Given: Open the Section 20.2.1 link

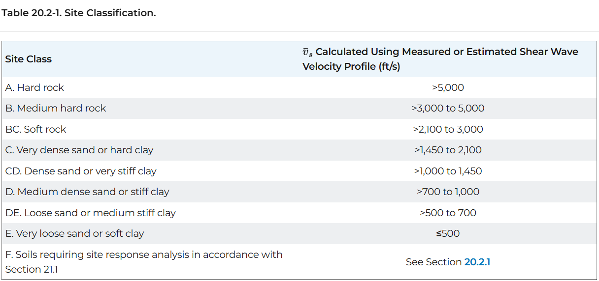Looking at the screenshot, I should (477, 262).
